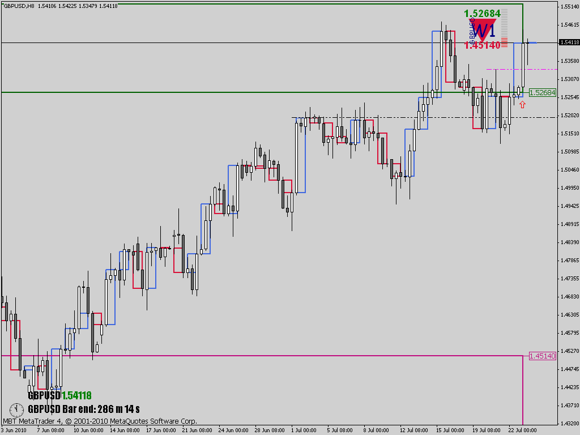The height and width of the screenshot is (435, 580).
Task: Click the '8 Jul 00:00' time axis label
Action: click(376, 430)
